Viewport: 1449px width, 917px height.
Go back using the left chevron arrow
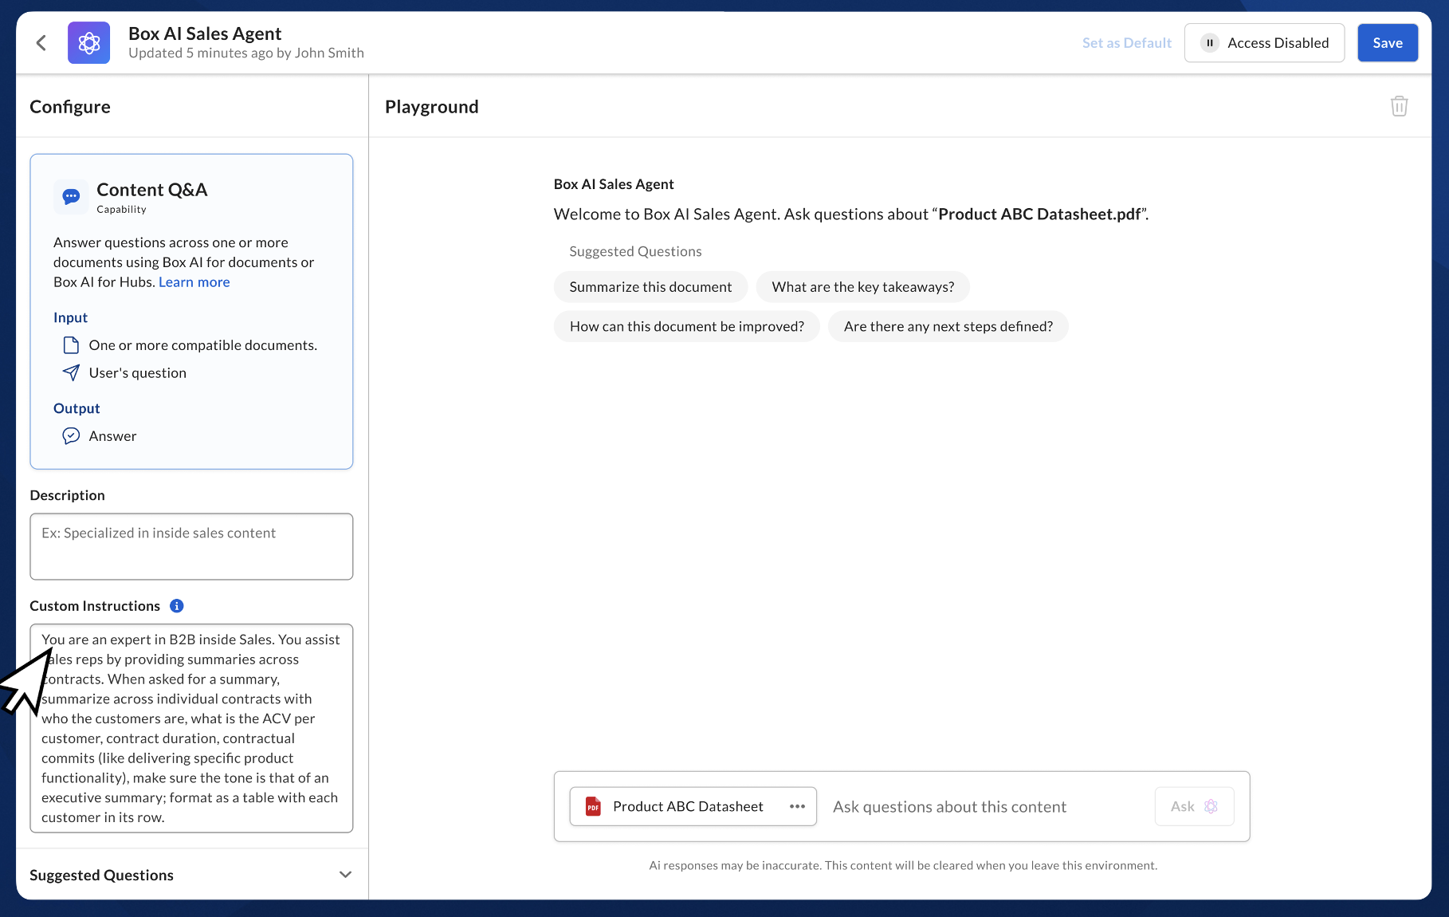[41, 43]
